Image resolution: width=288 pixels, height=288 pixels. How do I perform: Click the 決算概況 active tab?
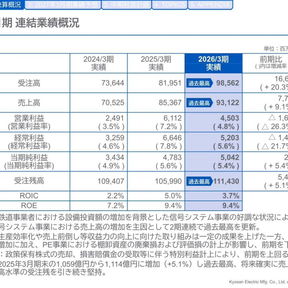tap(12, 4)
